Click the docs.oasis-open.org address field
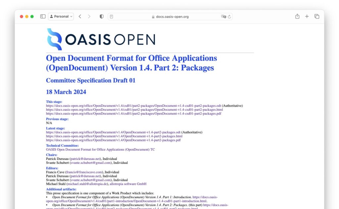 pos(170,17)
